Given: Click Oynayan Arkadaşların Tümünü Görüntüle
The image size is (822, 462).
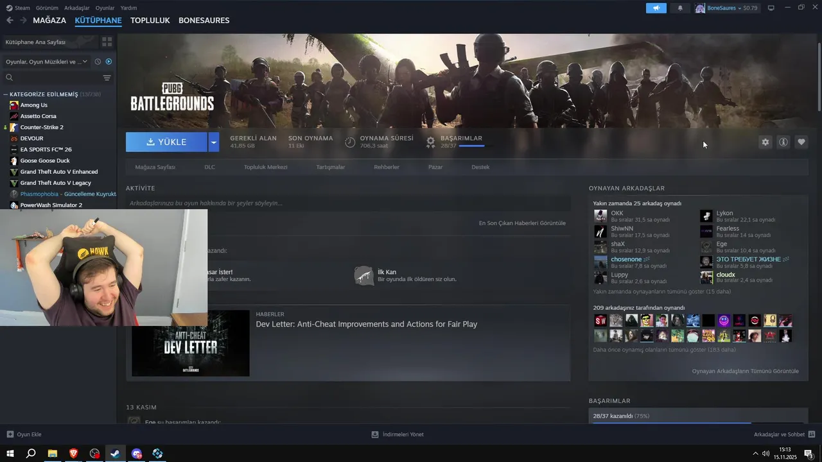Looking at the screenshot, I should [745, 372].
